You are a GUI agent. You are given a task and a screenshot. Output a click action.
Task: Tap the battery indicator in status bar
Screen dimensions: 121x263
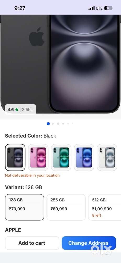(108, 8)
